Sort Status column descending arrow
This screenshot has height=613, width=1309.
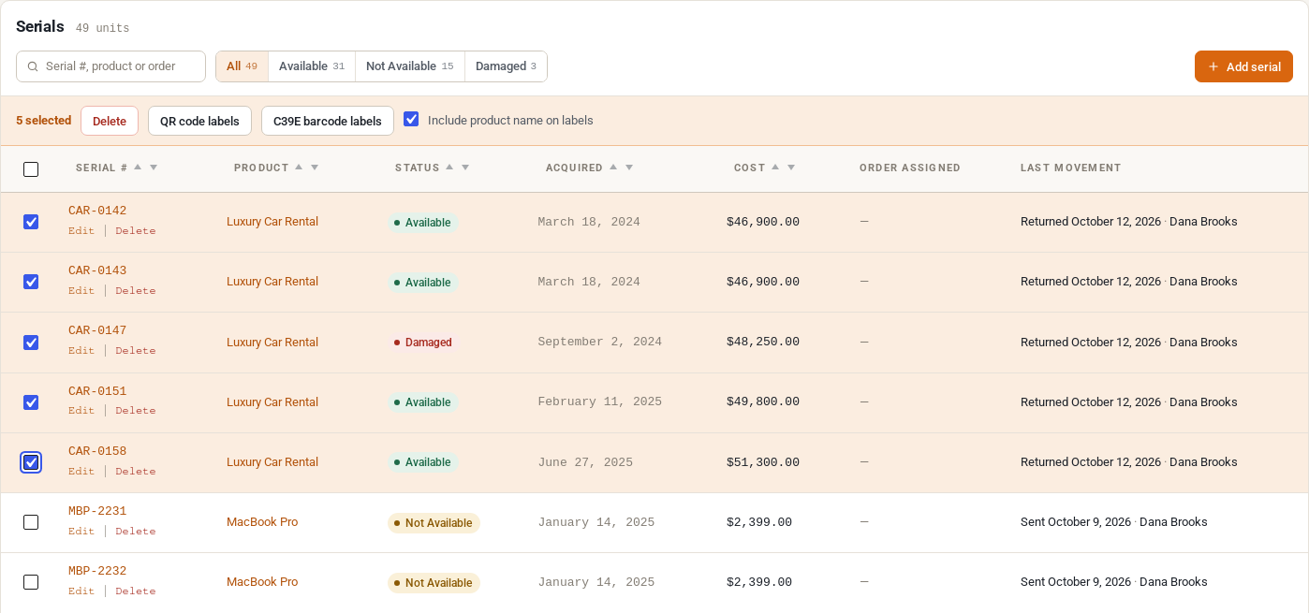click(465, 168)
